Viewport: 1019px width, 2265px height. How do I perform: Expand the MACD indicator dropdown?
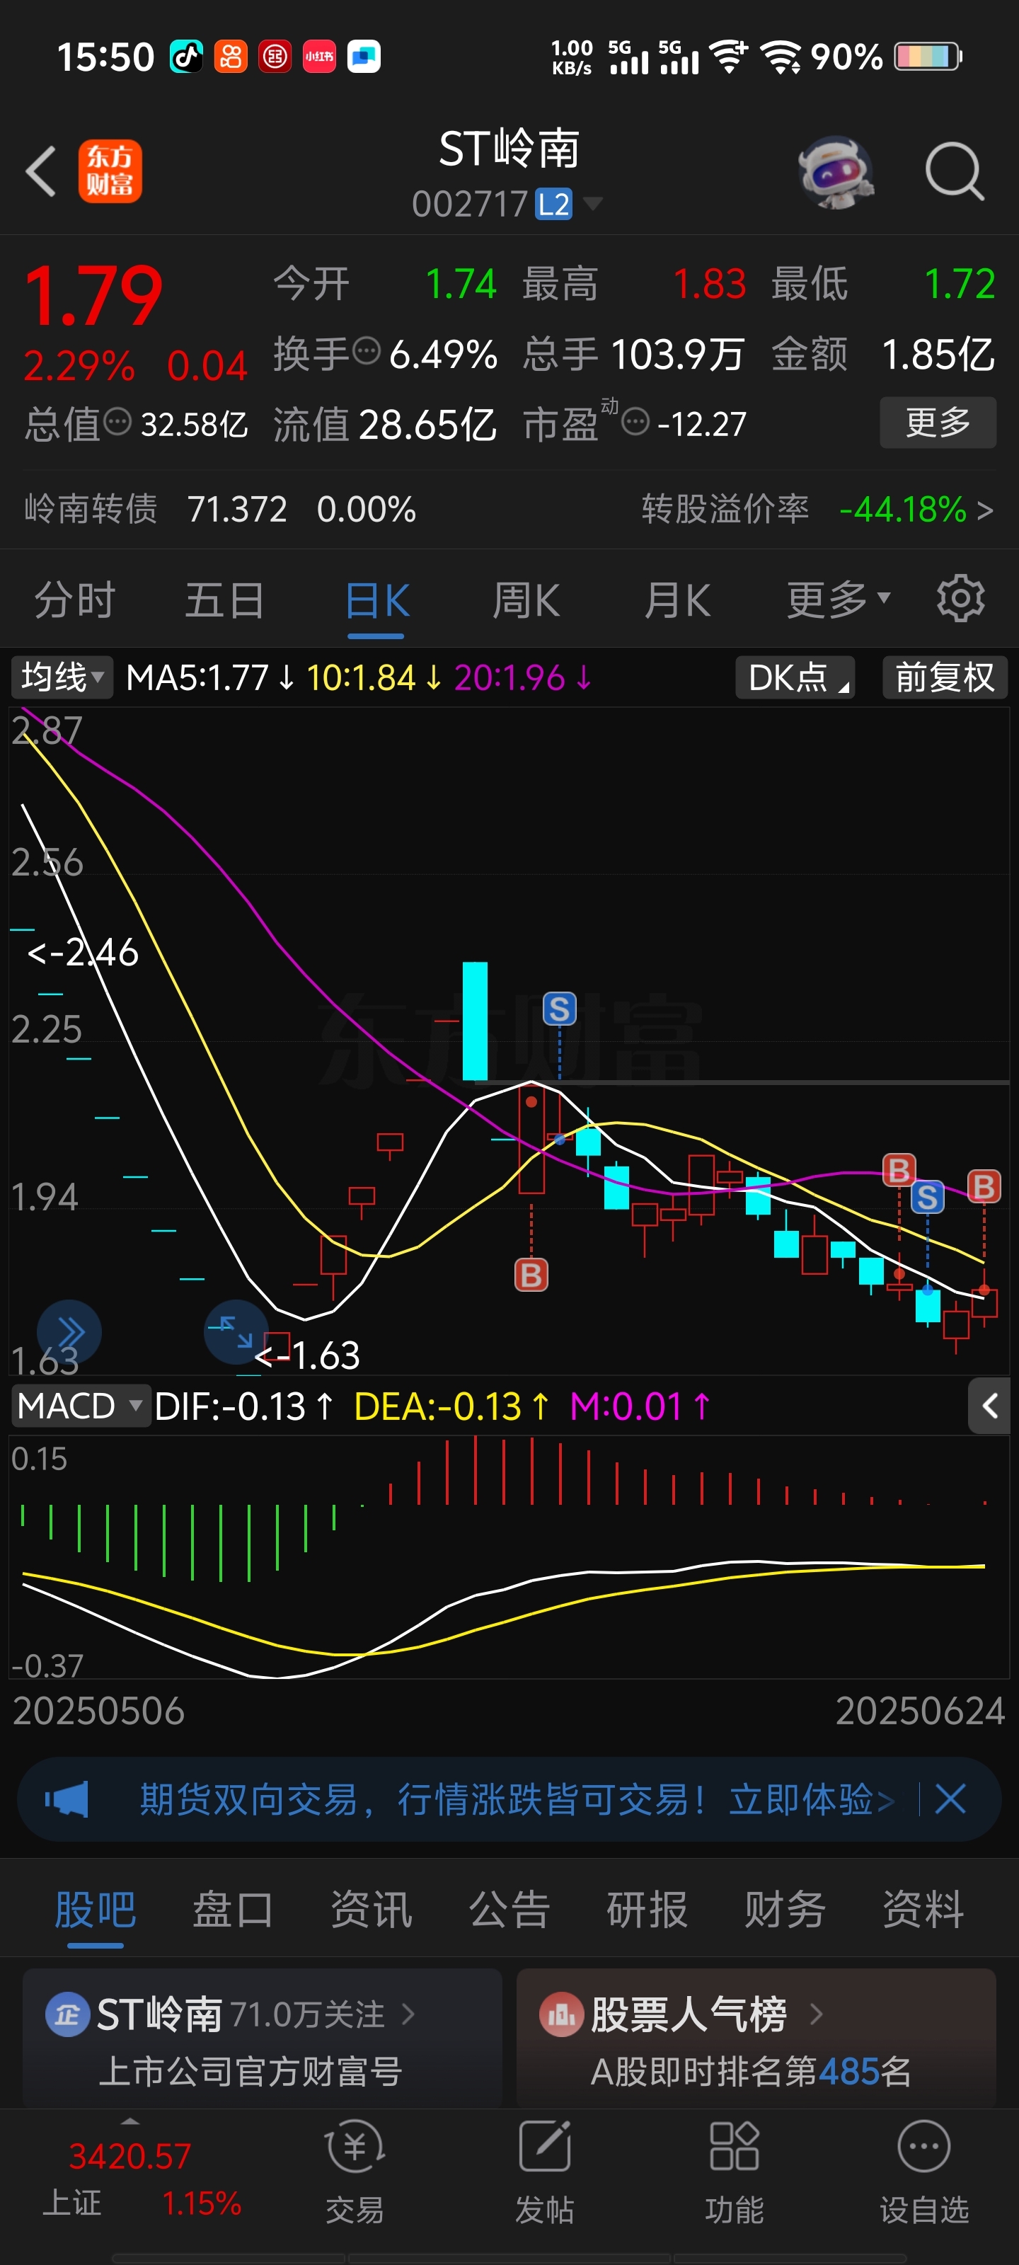80,1406
